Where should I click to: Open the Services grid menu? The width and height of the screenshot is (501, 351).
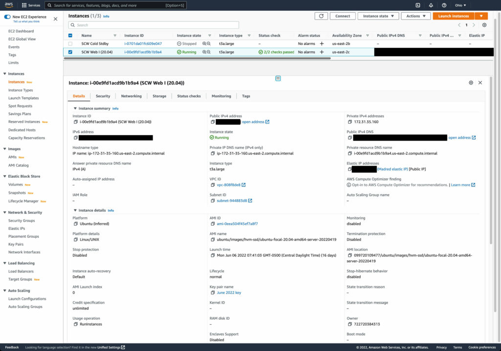[31, 5]
